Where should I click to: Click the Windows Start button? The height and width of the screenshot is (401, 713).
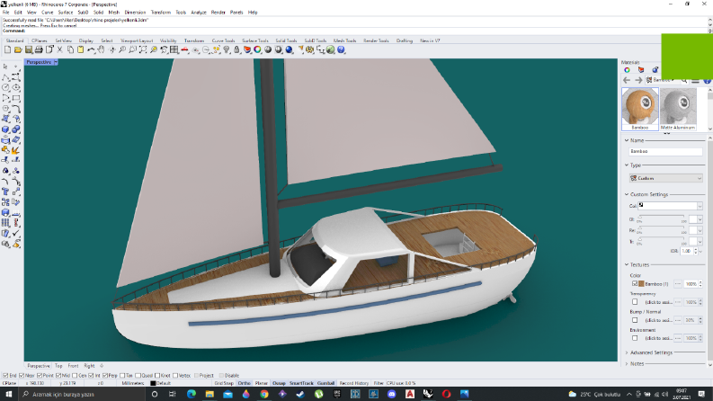[8, 394]
